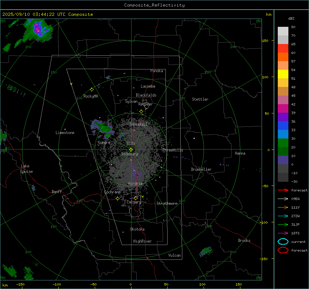Click the RockyMH label

[91, 96]
